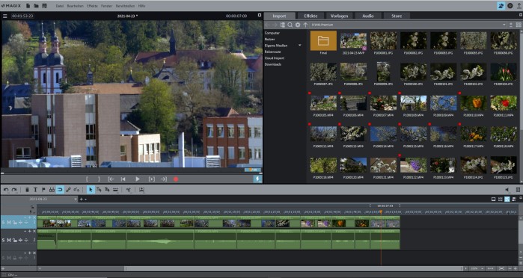Toggle the media pool folder tree view icon
This screenshot has width=523, height=278.
pyautogui.click(x=283, y=25)
